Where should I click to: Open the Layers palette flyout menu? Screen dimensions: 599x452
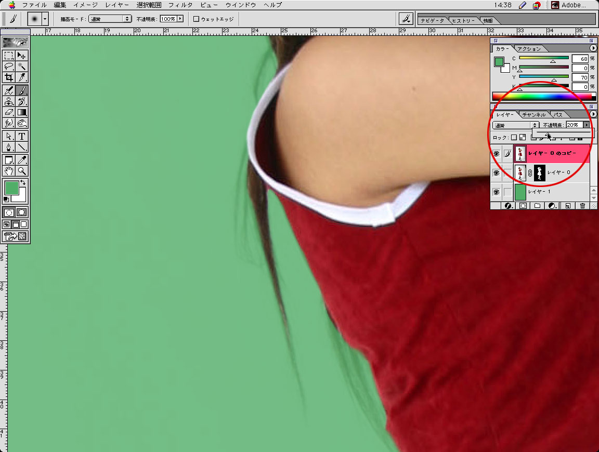coord(593,114)
